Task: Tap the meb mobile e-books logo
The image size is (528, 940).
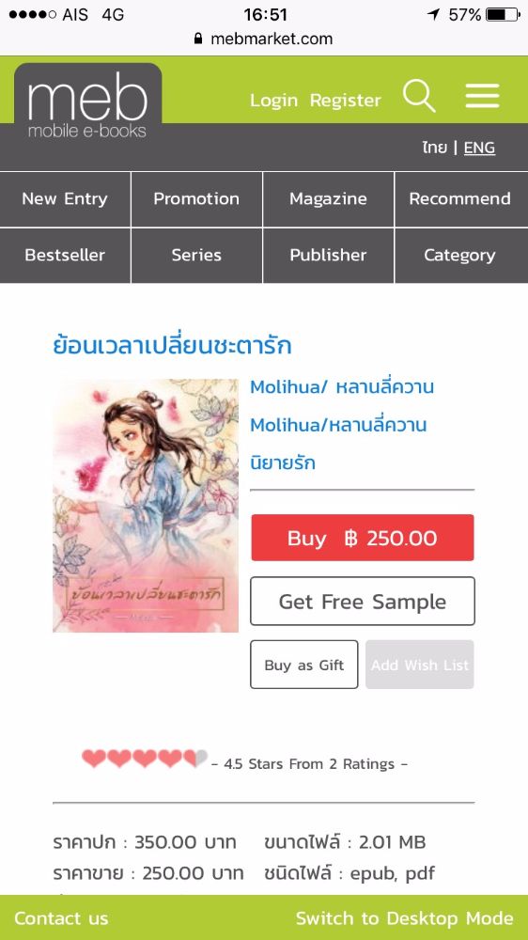Action: (x=87, y=103)
